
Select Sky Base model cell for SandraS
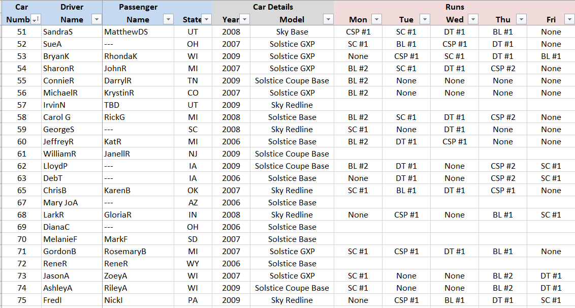coord(292,32)
